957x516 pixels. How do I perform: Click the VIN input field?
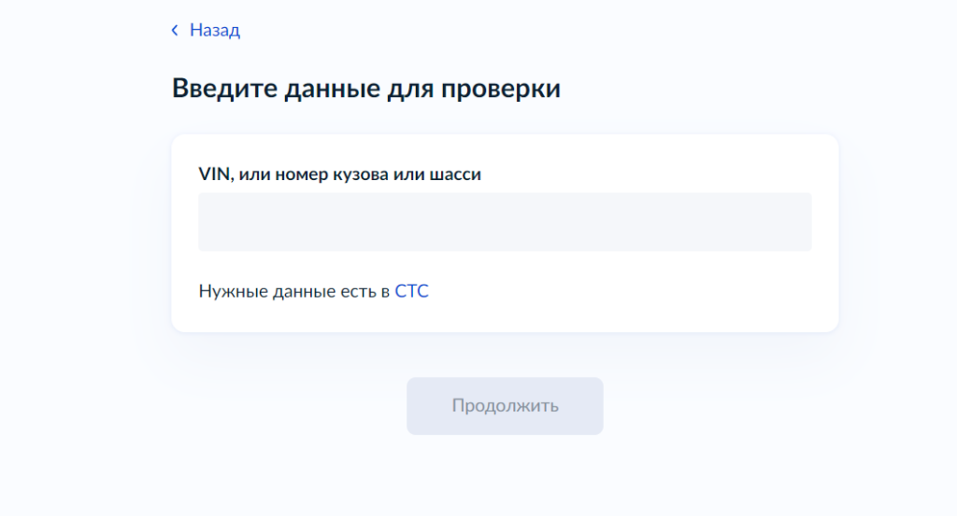pos(505,222)
